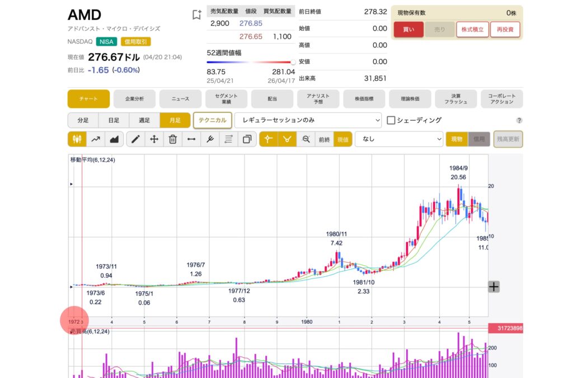Click the trash delete drawings icon

point(173,139)
